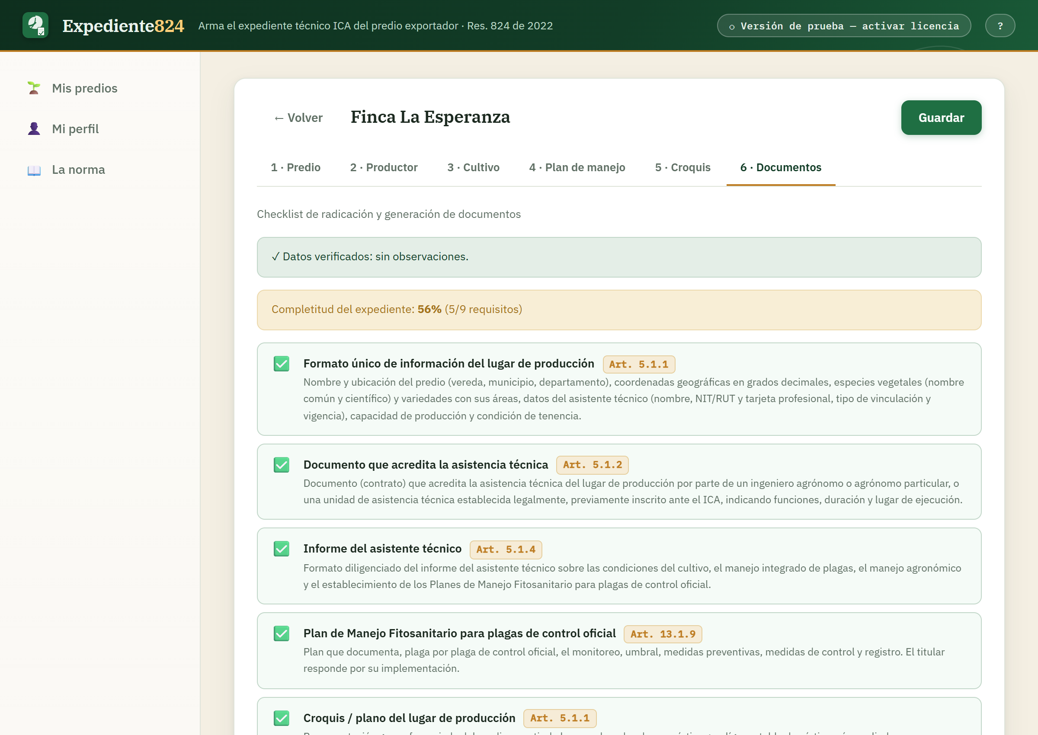Switch to the 1 · Predio tab
The height and width of the screenshot is (735, 1038).
295,167
